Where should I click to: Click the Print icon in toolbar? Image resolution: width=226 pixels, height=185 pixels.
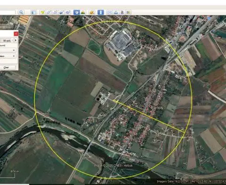click(116, 12)
